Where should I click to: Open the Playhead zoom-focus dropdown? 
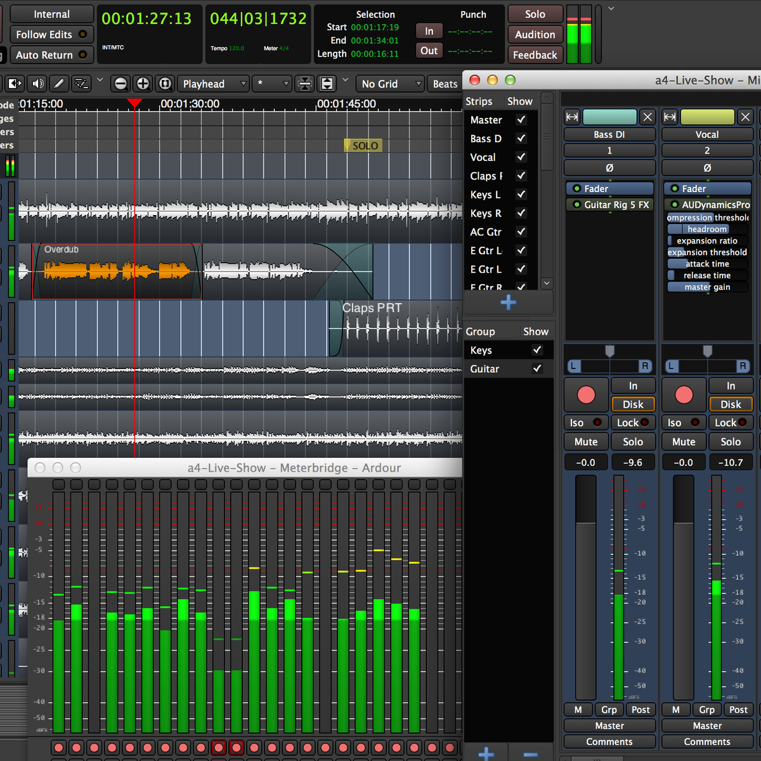point(212,83)
